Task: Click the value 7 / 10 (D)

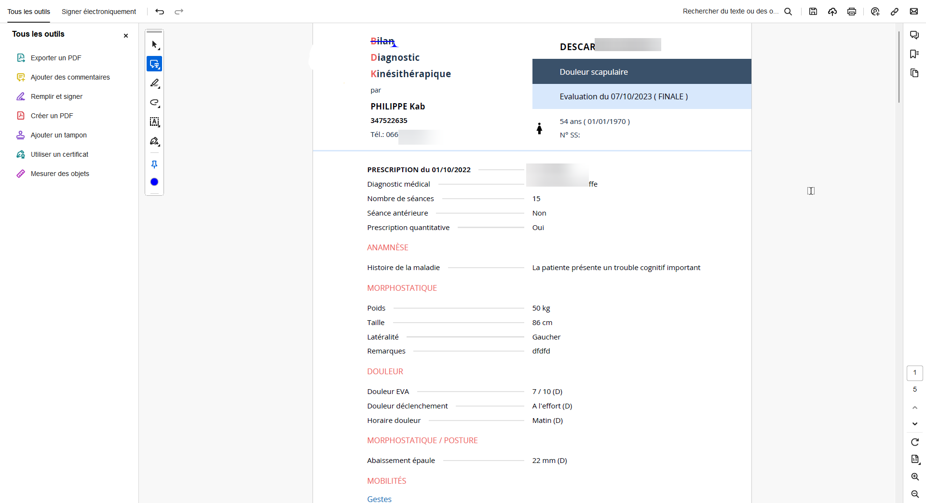Action: click(x=547, y=392)
